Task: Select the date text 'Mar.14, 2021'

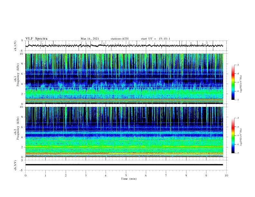Action: (x=90, y=39)
